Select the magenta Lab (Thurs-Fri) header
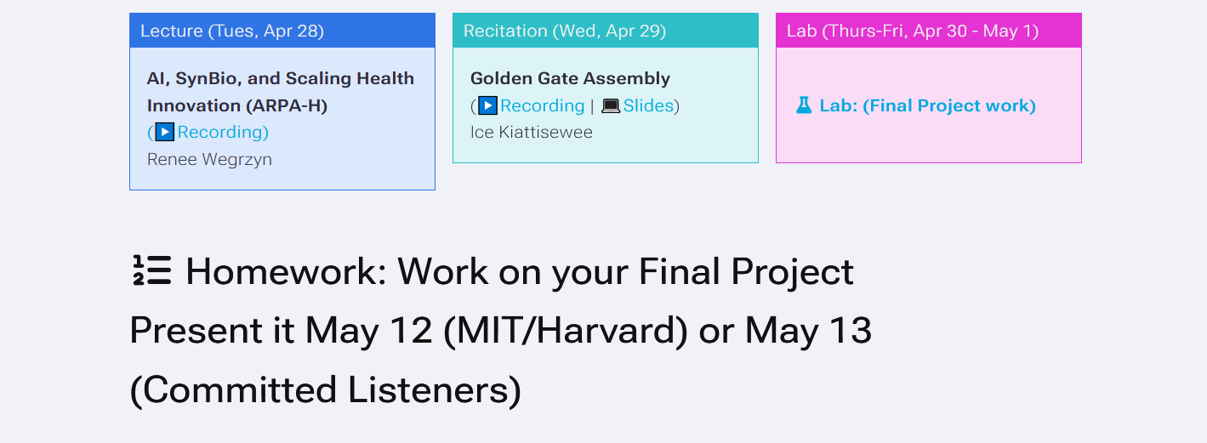1207x443 pixels. (x=929, y=31)
